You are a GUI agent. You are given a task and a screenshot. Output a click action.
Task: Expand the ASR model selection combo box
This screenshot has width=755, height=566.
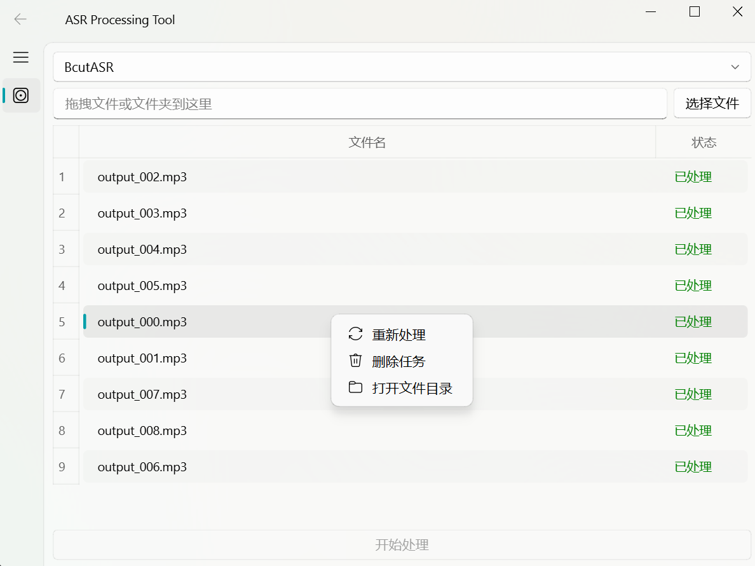tap(402, 66)
